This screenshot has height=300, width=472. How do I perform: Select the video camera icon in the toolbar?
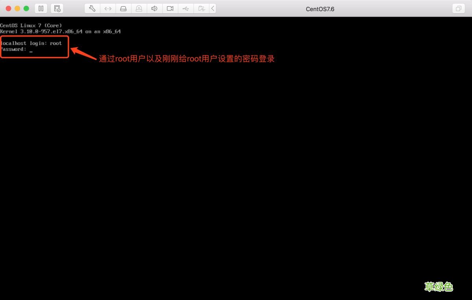(x=170, y=8)
